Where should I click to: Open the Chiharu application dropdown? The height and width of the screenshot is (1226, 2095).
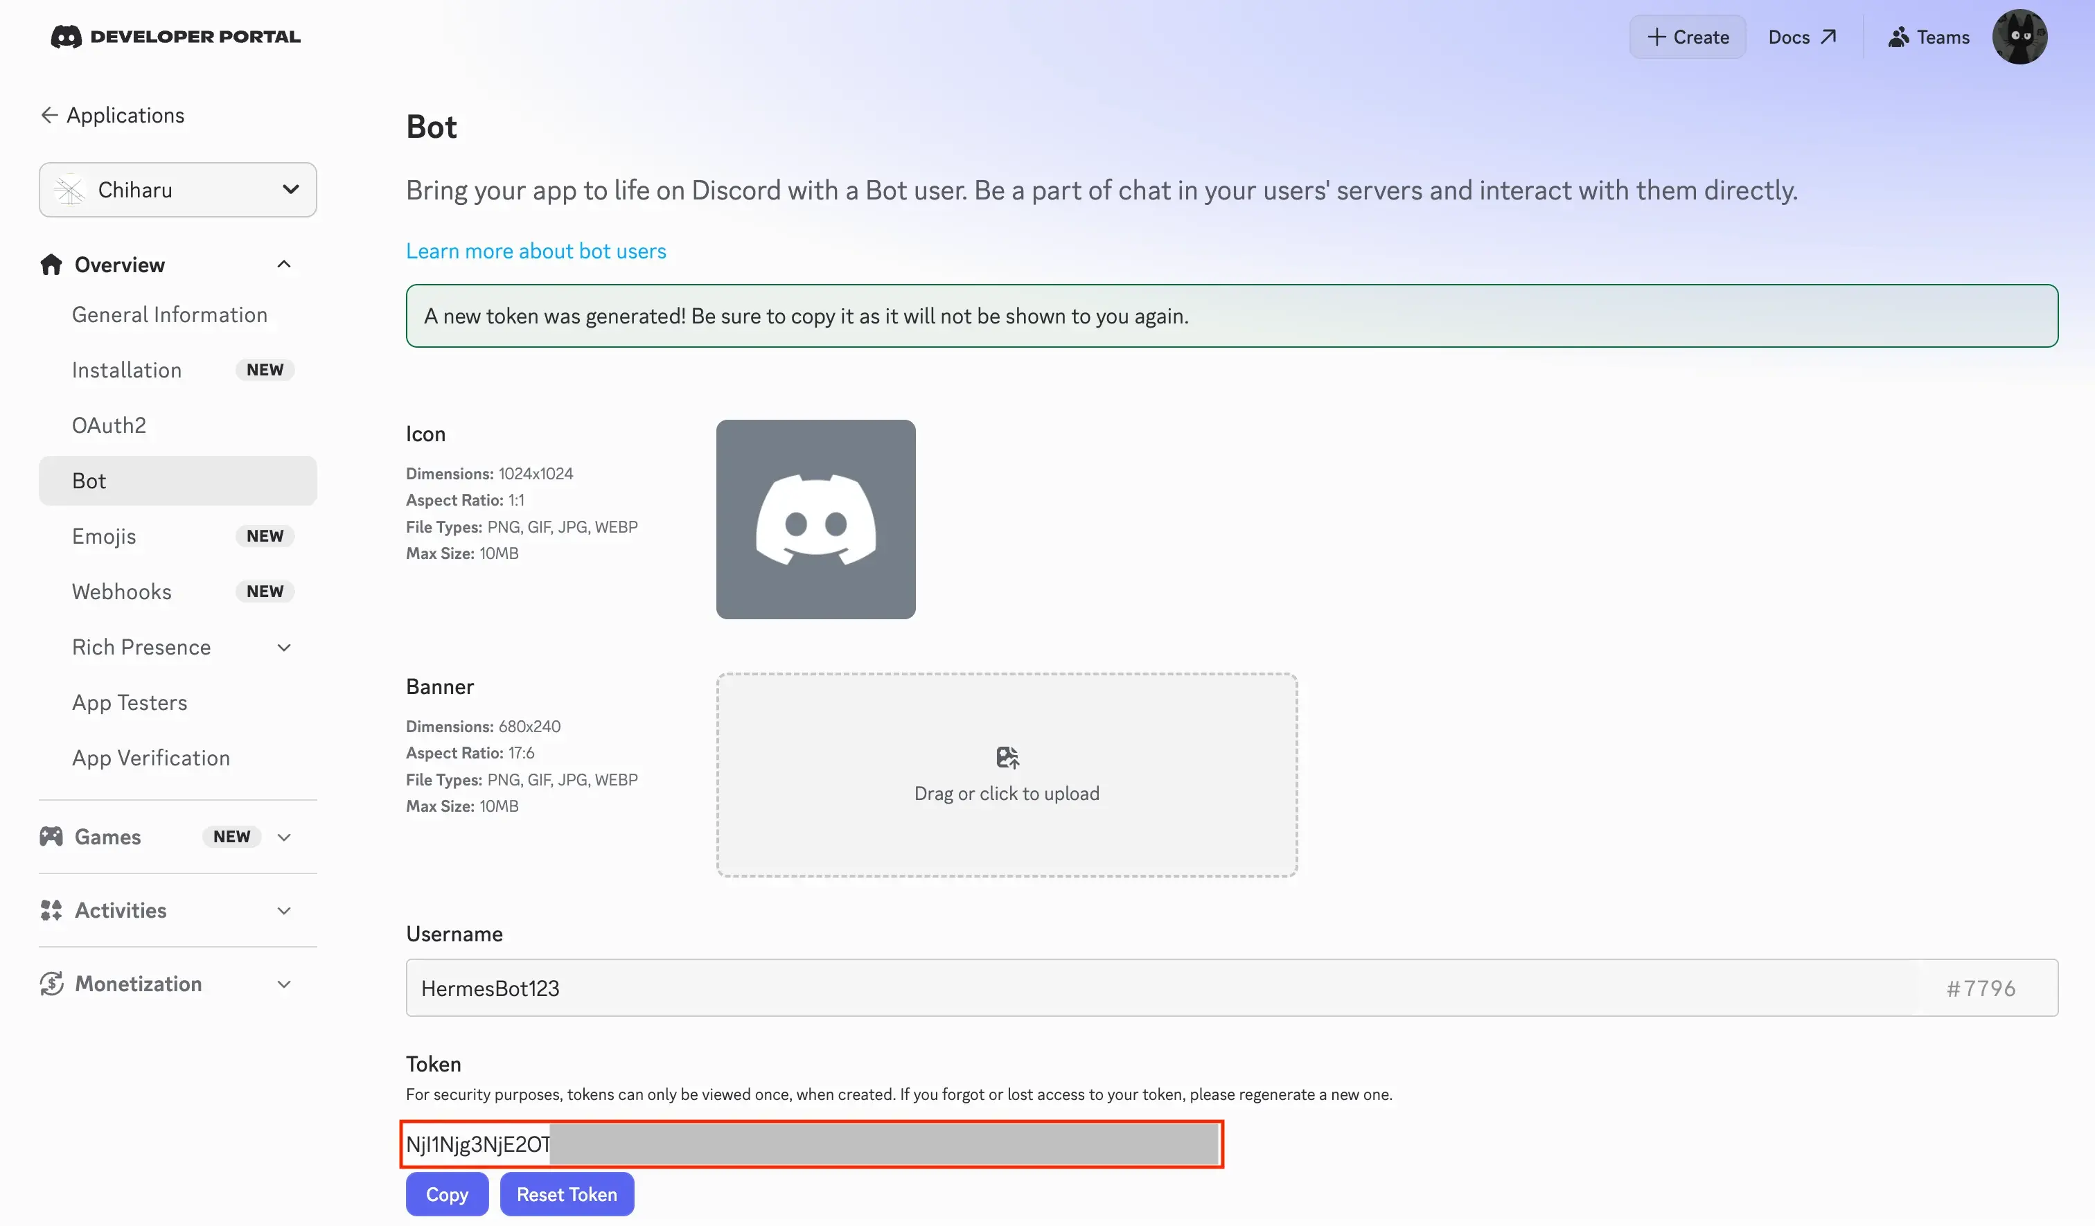point(178,190)
